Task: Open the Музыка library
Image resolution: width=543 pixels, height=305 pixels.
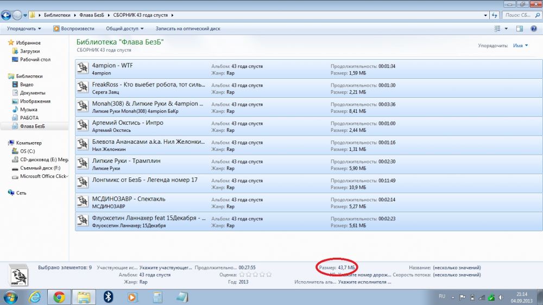Action: [x=24, y=110]
